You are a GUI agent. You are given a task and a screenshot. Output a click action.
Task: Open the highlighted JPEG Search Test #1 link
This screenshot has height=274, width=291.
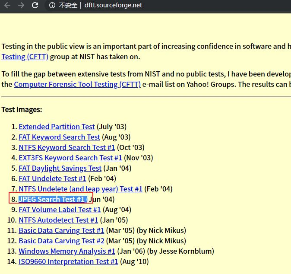point(52,199)
